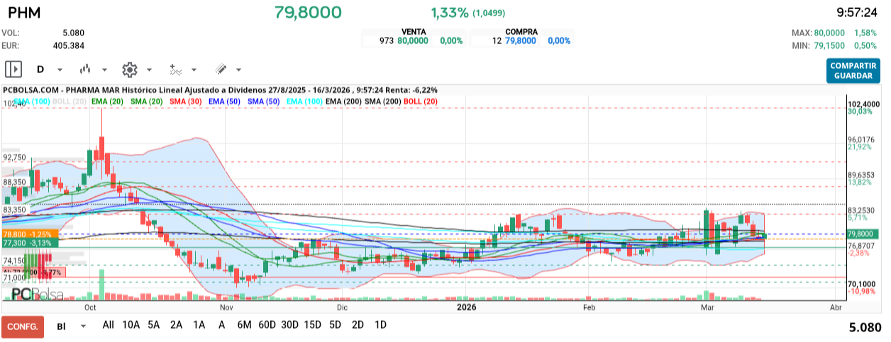Click the red CONFG. button
Viewport: 891px width, 342px height.
[22, 326]
